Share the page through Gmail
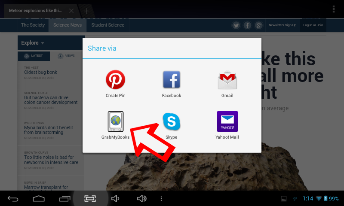 pos(227,80)
